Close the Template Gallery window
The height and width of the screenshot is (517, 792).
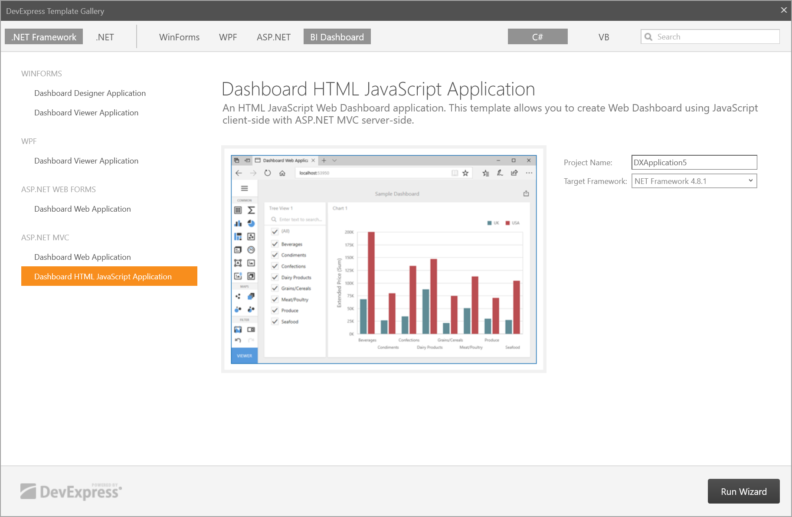click(x=783, y=10)
